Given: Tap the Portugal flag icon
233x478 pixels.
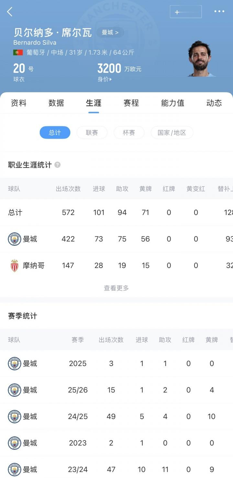Looking at the screenshot, I should (18, 52).
